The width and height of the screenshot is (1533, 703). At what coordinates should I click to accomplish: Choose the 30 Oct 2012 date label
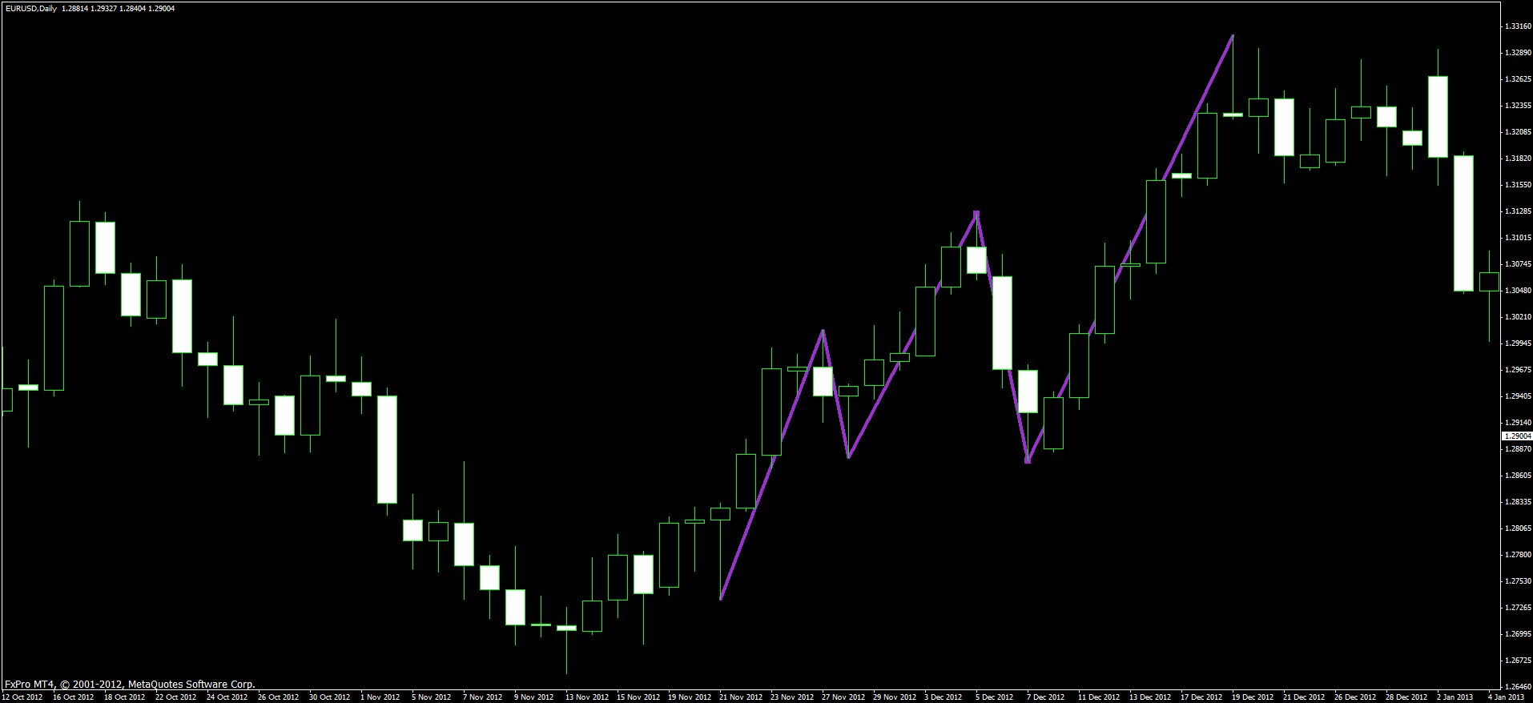point(330,697)
